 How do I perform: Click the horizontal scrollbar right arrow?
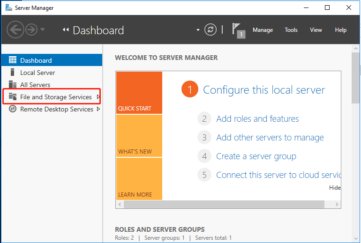click(x=337, y=205)
